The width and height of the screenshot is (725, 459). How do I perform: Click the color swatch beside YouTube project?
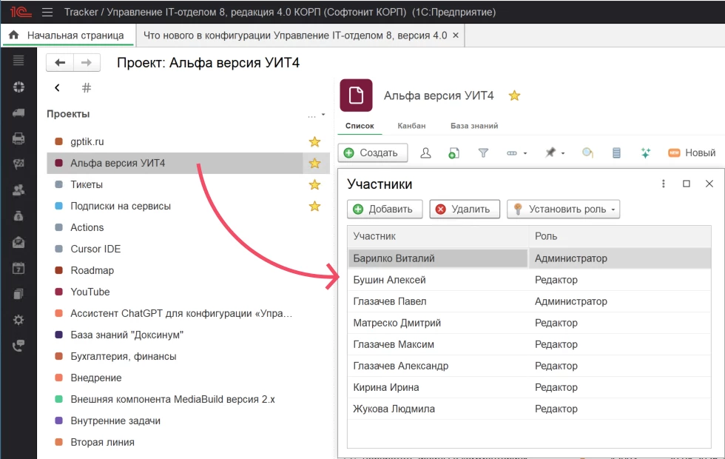[58, 292]
